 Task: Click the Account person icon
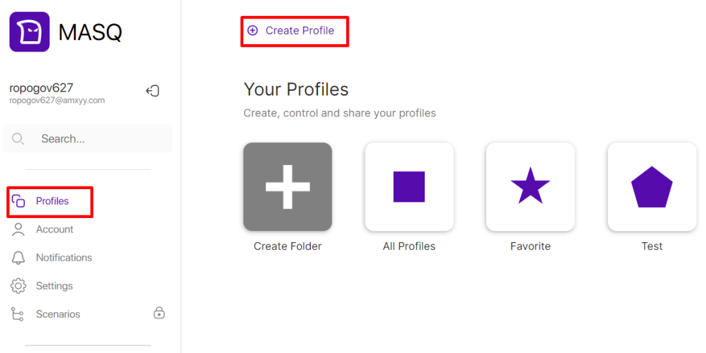pos(19,230)
